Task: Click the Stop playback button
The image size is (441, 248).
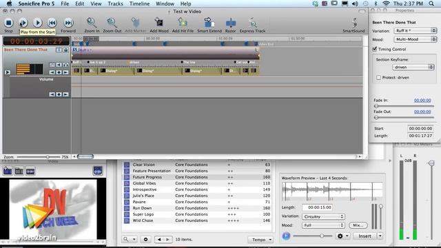Action: 8,23
